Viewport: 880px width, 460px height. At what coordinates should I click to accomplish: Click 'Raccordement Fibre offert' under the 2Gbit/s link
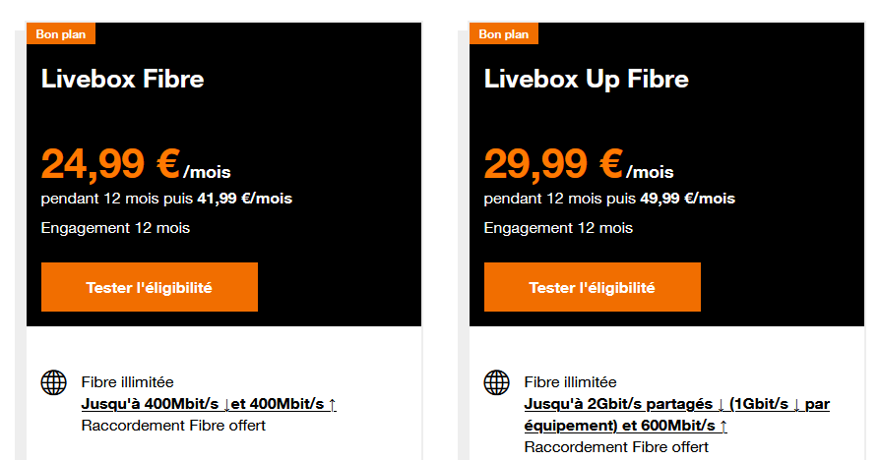(616, 447)
